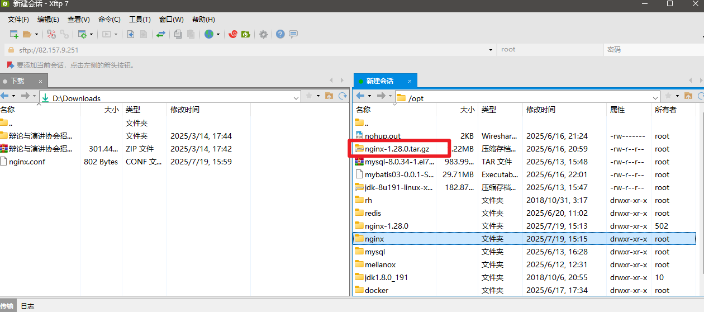Open the 命令(C) menu
This screenshot has width=704, height=312.
pos(109,19)
